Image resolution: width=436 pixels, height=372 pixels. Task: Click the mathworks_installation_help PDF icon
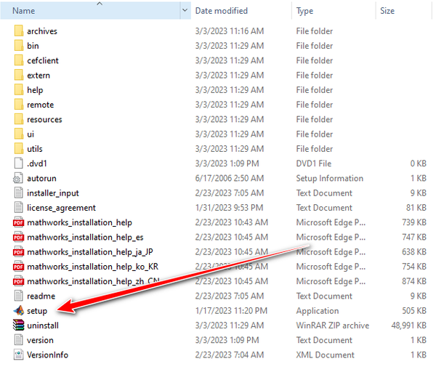click(19, 222)
